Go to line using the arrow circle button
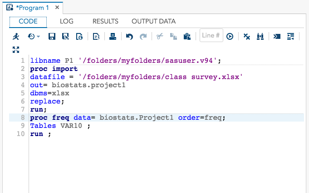This screenshot has width=309, height=193. pos(230,37)
